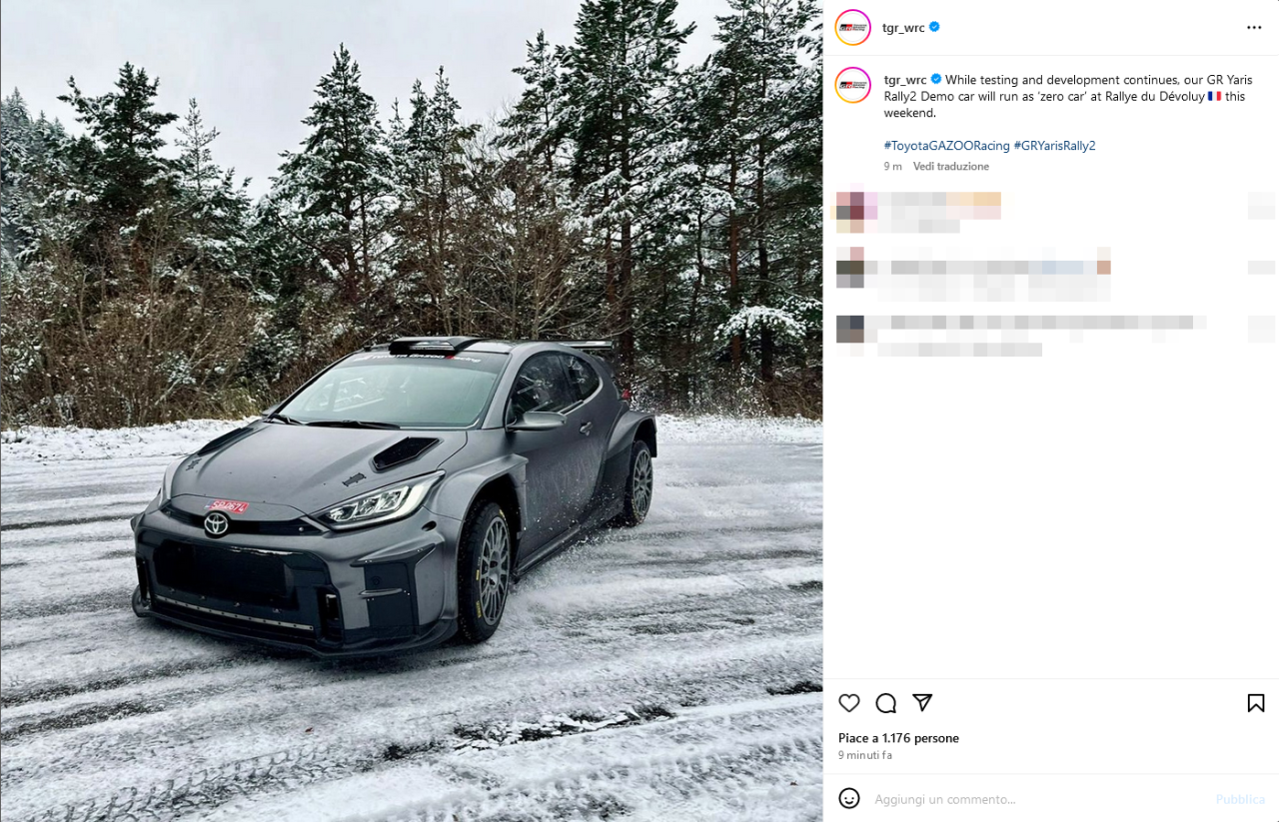This screenshot has width=1279, height=822.
Task: Click the verified badge next to tgr_wrc header
Action: tap(934, 27)
